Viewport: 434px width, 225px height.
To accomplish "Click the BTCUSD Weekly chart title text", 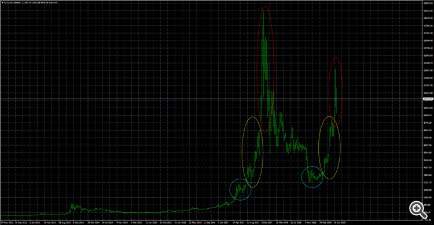I will coord(12,3).
